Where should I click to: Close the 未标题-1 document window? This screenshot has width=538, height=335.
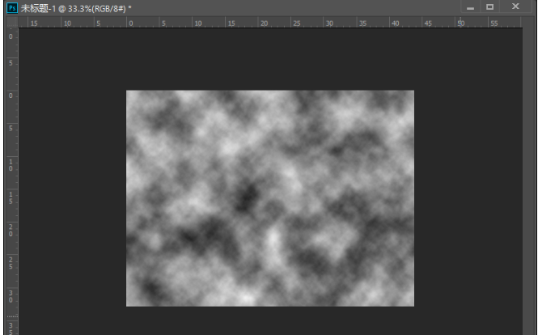(x=515, y=7)
